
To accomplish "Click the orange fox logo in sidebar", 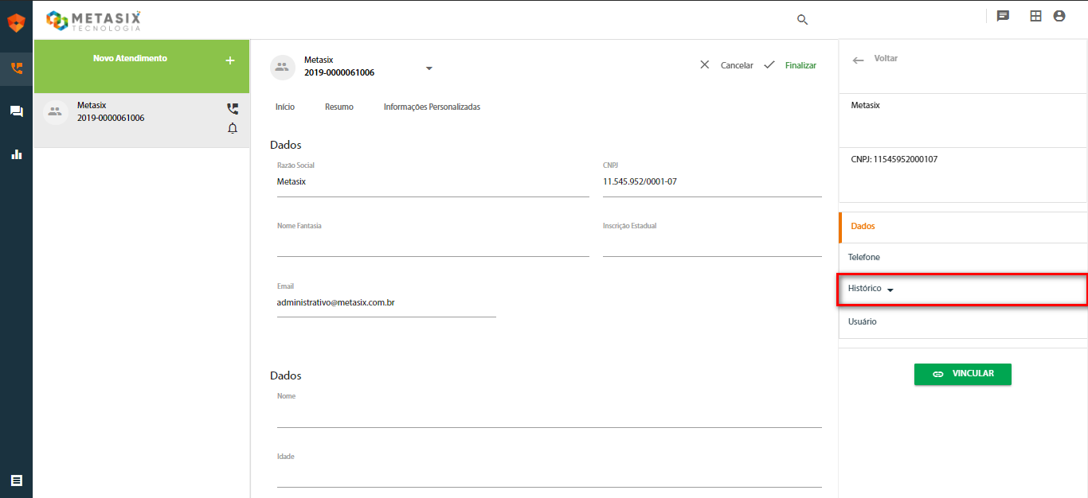I will 16,23.
